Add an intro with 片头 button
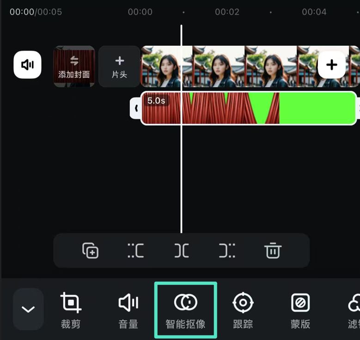Viewport: 360px width, 340px height. click(119, 66)
